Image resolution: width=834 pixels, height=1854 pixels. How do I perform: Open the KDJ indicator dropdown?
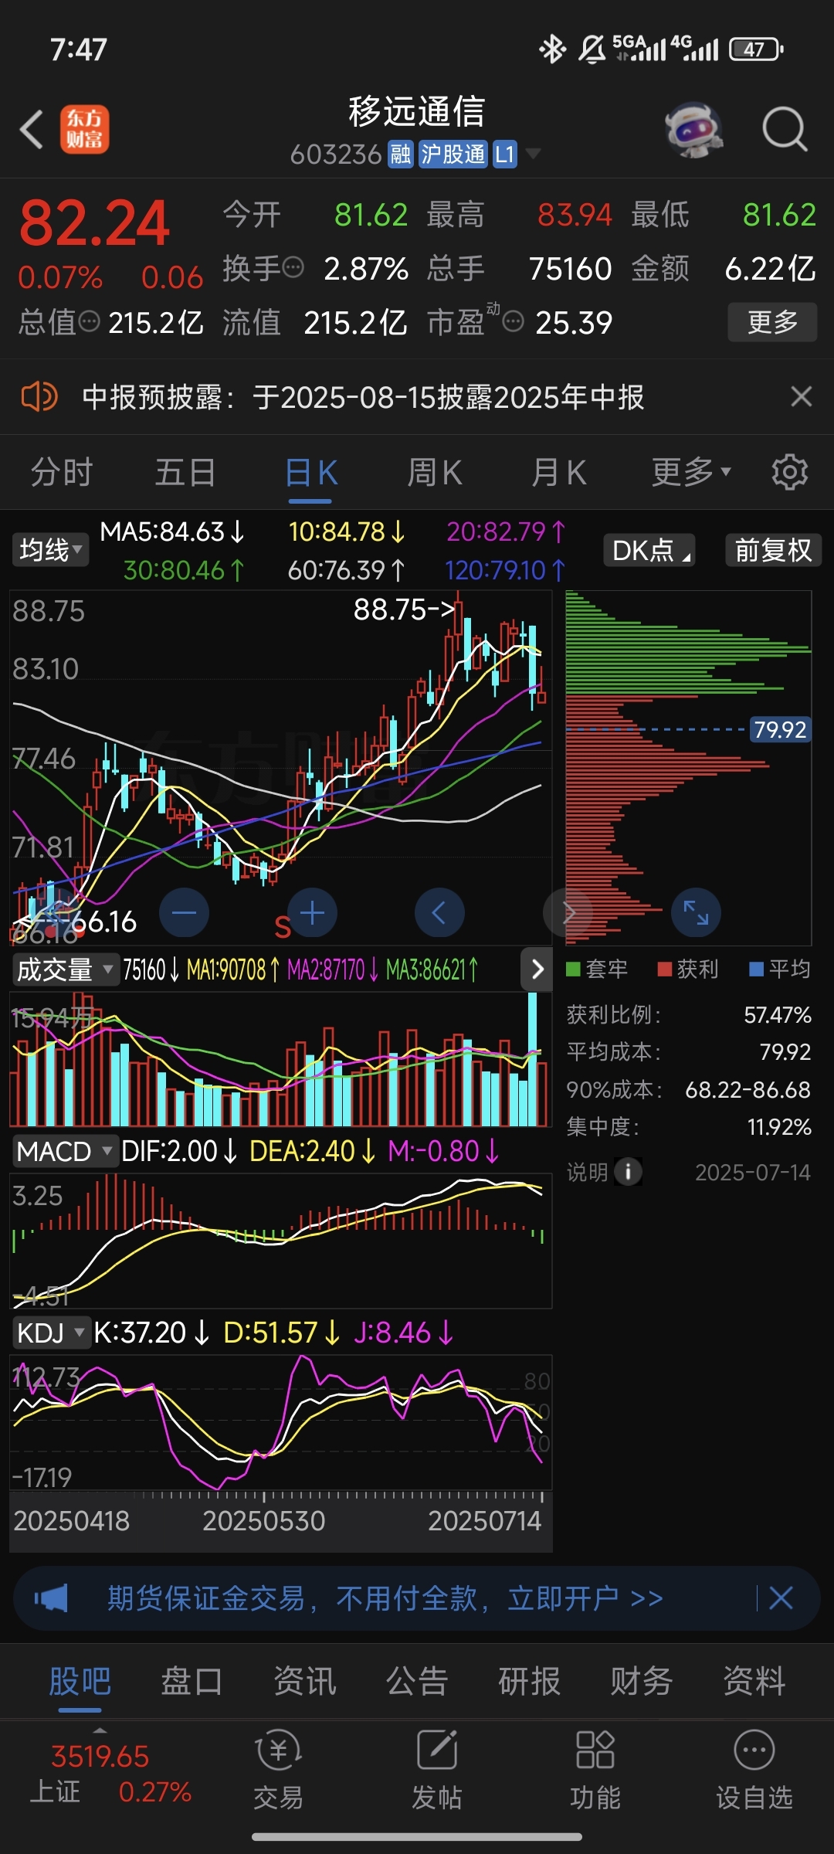click(51, 1333)
